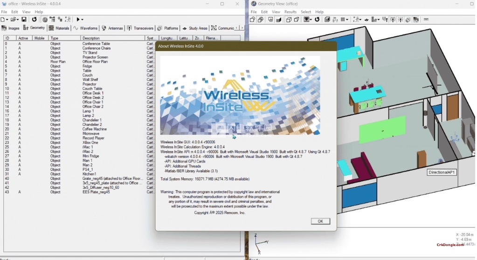This screenshot has width=477, height=260.
Task: Click the reload arrow icon in the Wireless InSite toolbar
Action: tap(35, 20)
